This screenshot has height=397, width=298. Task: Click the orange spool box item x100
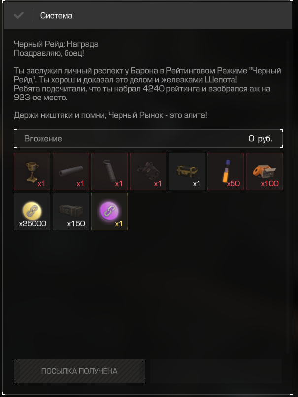pos(265,171)
